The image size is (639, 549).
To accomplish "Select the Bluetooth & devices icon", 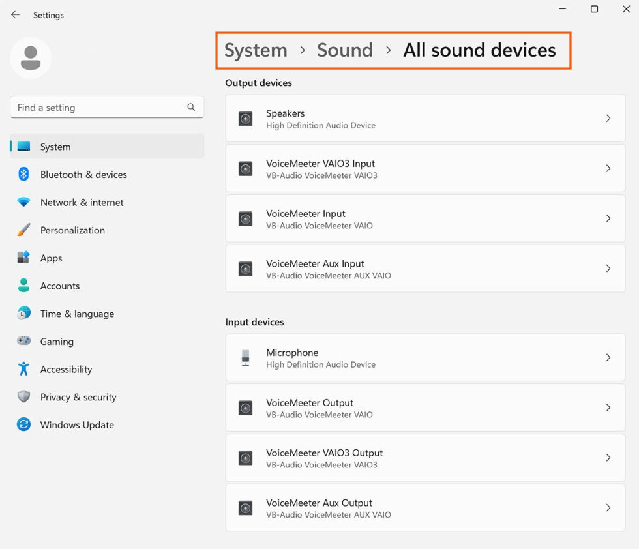I will [x=23, y=175].
